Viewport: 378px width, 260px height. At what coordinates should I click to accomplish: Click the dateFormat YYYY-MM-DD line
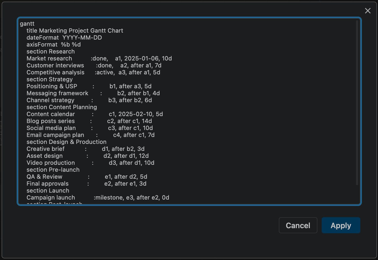pos(64,38)
